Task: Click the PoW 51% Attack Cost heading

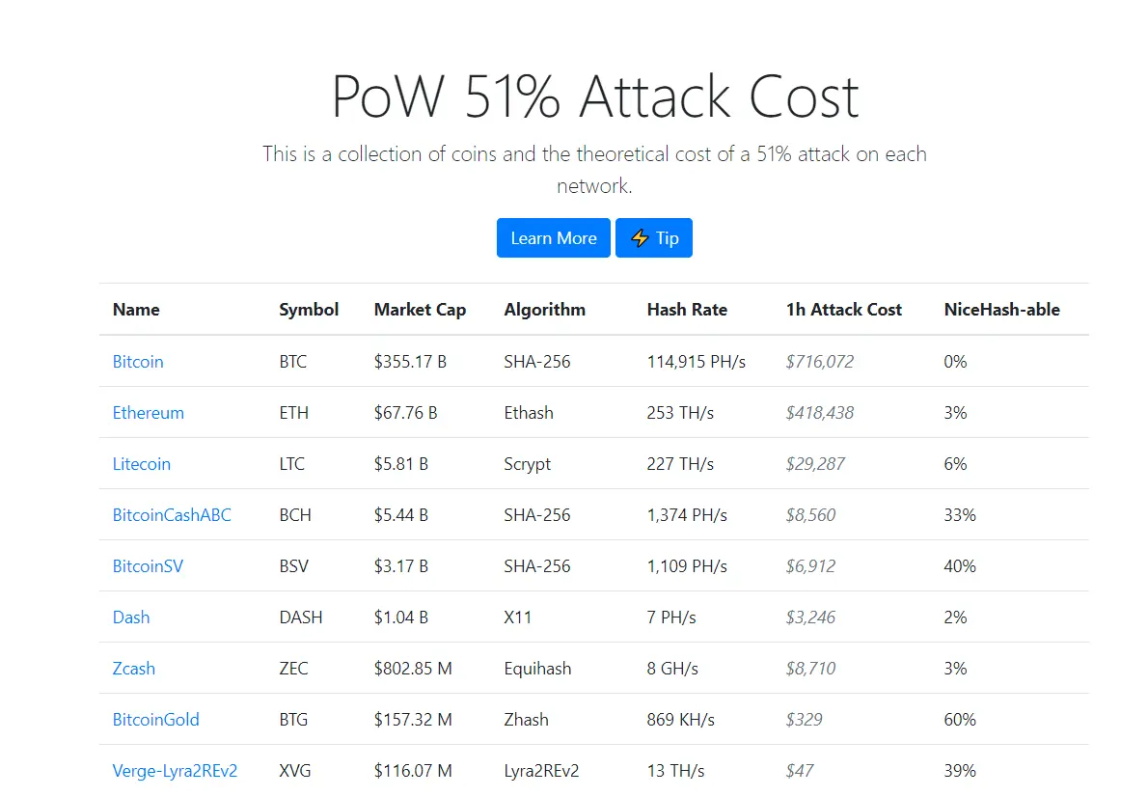Action: point(594,96)
